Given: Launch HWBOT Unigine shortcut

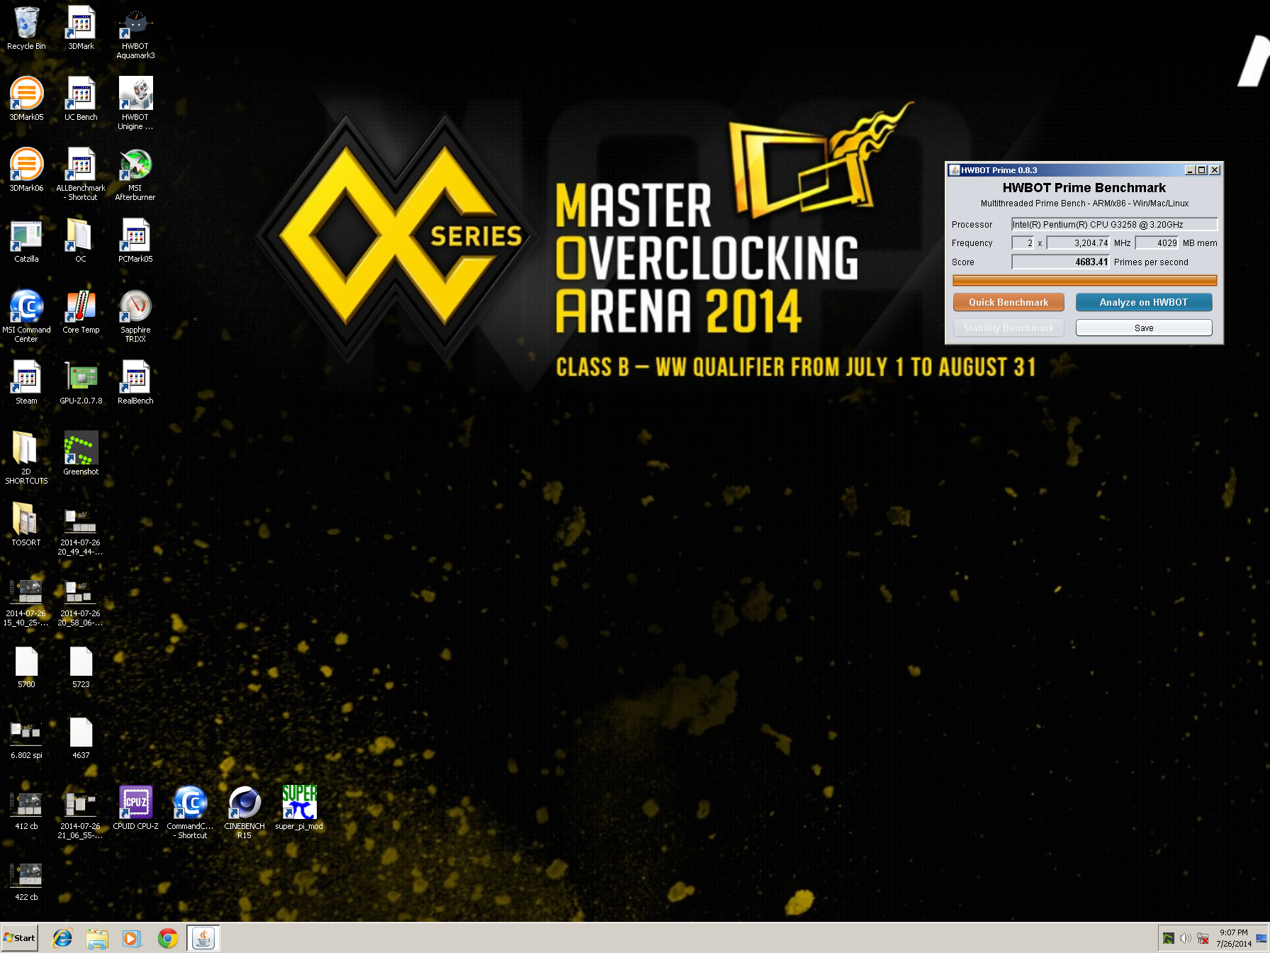Looking at the screenshot, I should pyautogui.click(x=135, y=104).
